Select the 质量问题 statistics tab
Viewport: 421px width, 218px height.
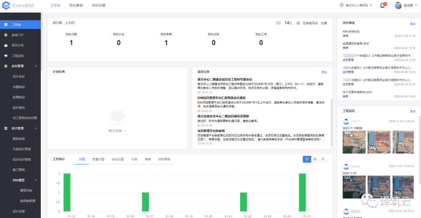[x=99, y=159]
